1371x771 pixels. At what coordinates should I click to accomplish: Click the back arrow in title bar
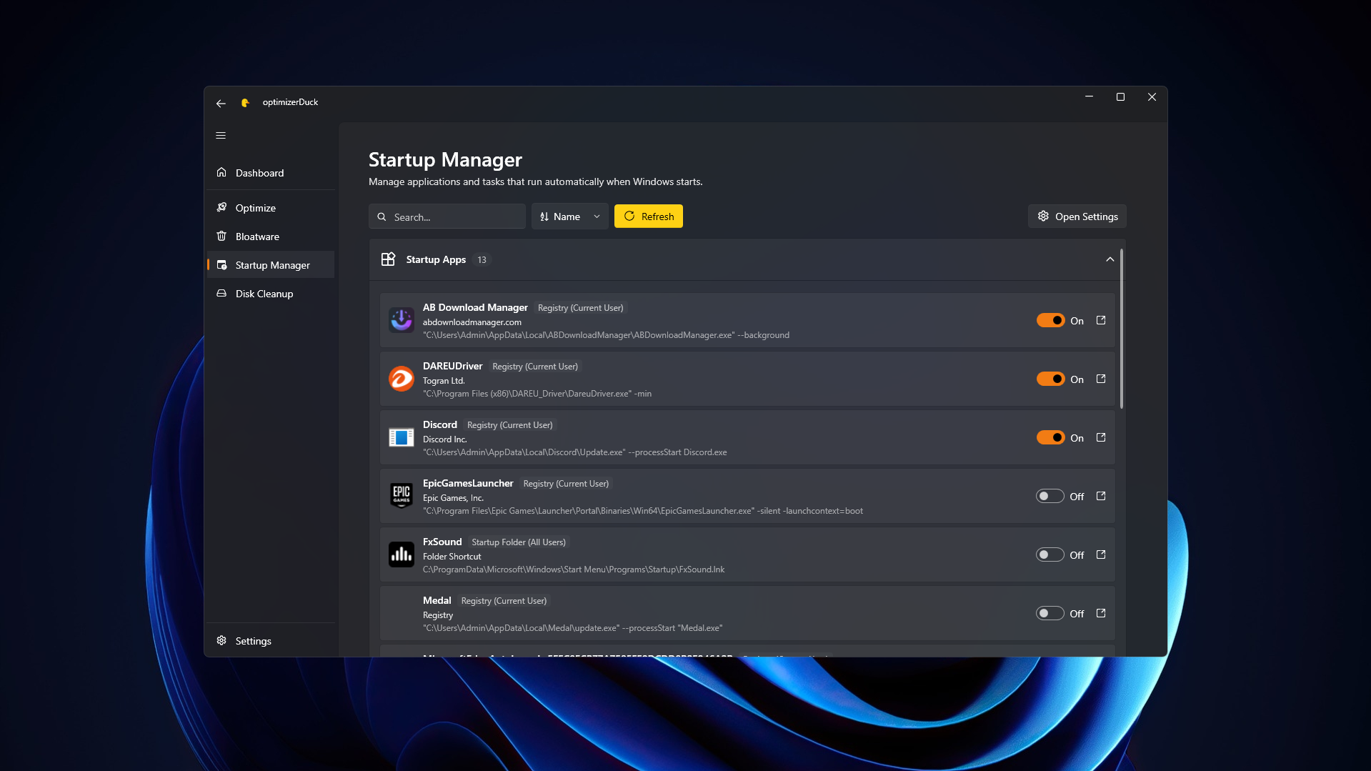(x=221, y=103)
